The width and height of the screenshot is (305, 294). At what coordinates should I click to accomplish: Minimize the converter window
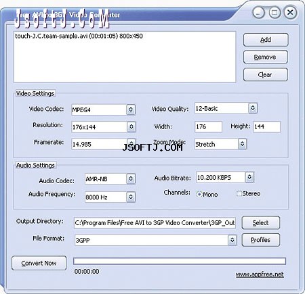point(259,12)
